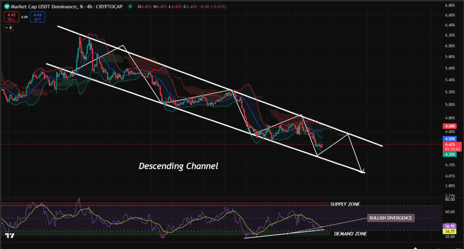Click the 0.00 spread value

[x=24, y=17]
